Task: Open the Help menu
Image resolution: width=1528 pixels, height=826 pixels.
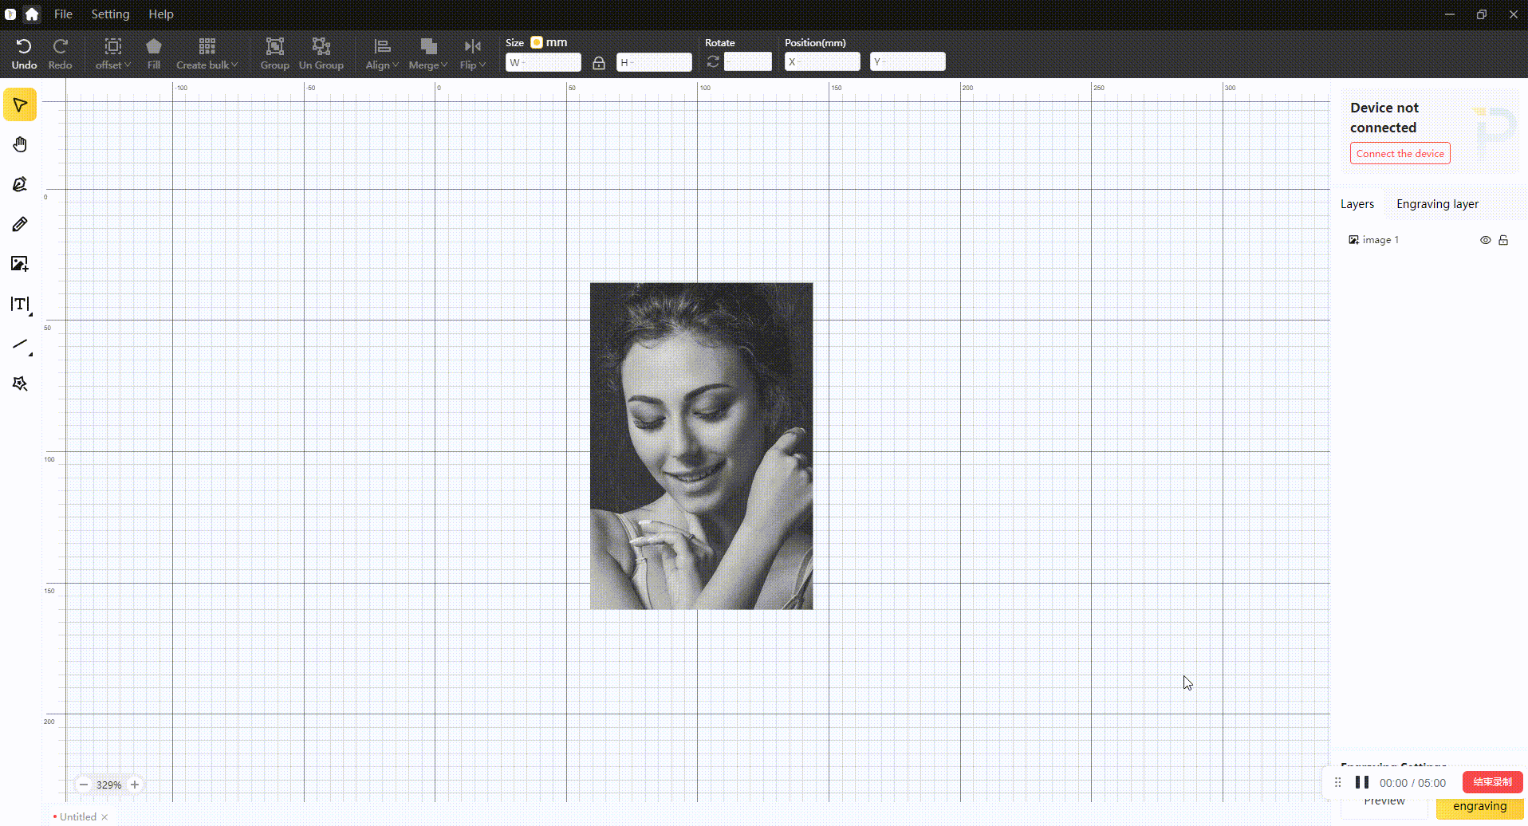Action: 161,14
